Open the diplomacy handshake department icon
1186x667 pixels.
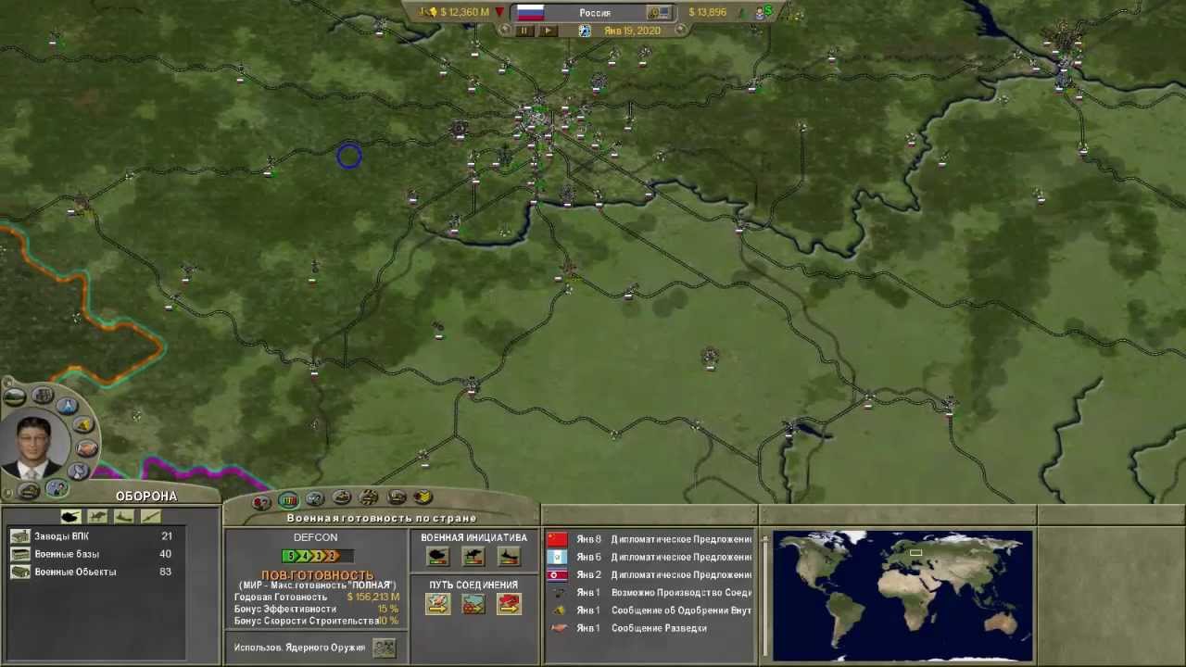click(x=87, y=449)
